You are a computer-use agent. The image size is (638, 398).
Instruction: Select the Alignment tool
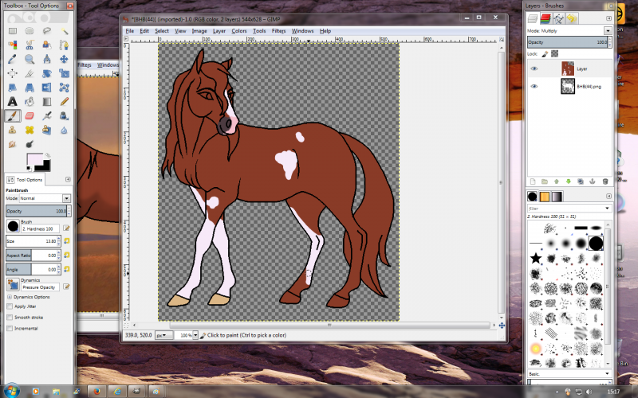coord(13,73)
